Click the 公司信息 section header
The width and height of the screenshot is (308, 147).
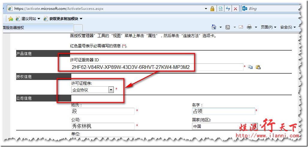(x=44, y=98)
